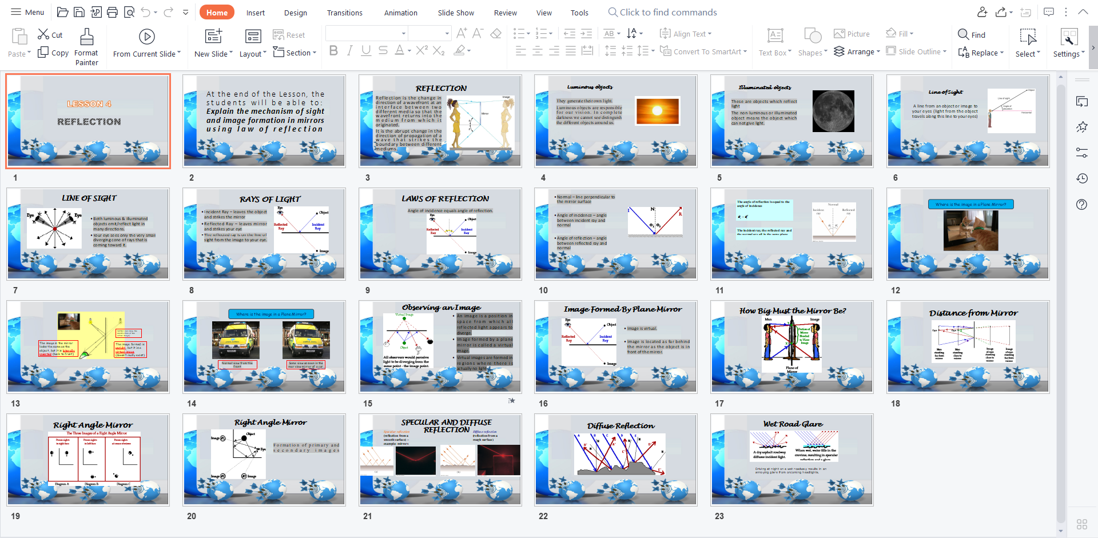The image size is (1098, 538).
Task: Click the vertical scrollbar of slide sorter
Action: (1061, 303)
